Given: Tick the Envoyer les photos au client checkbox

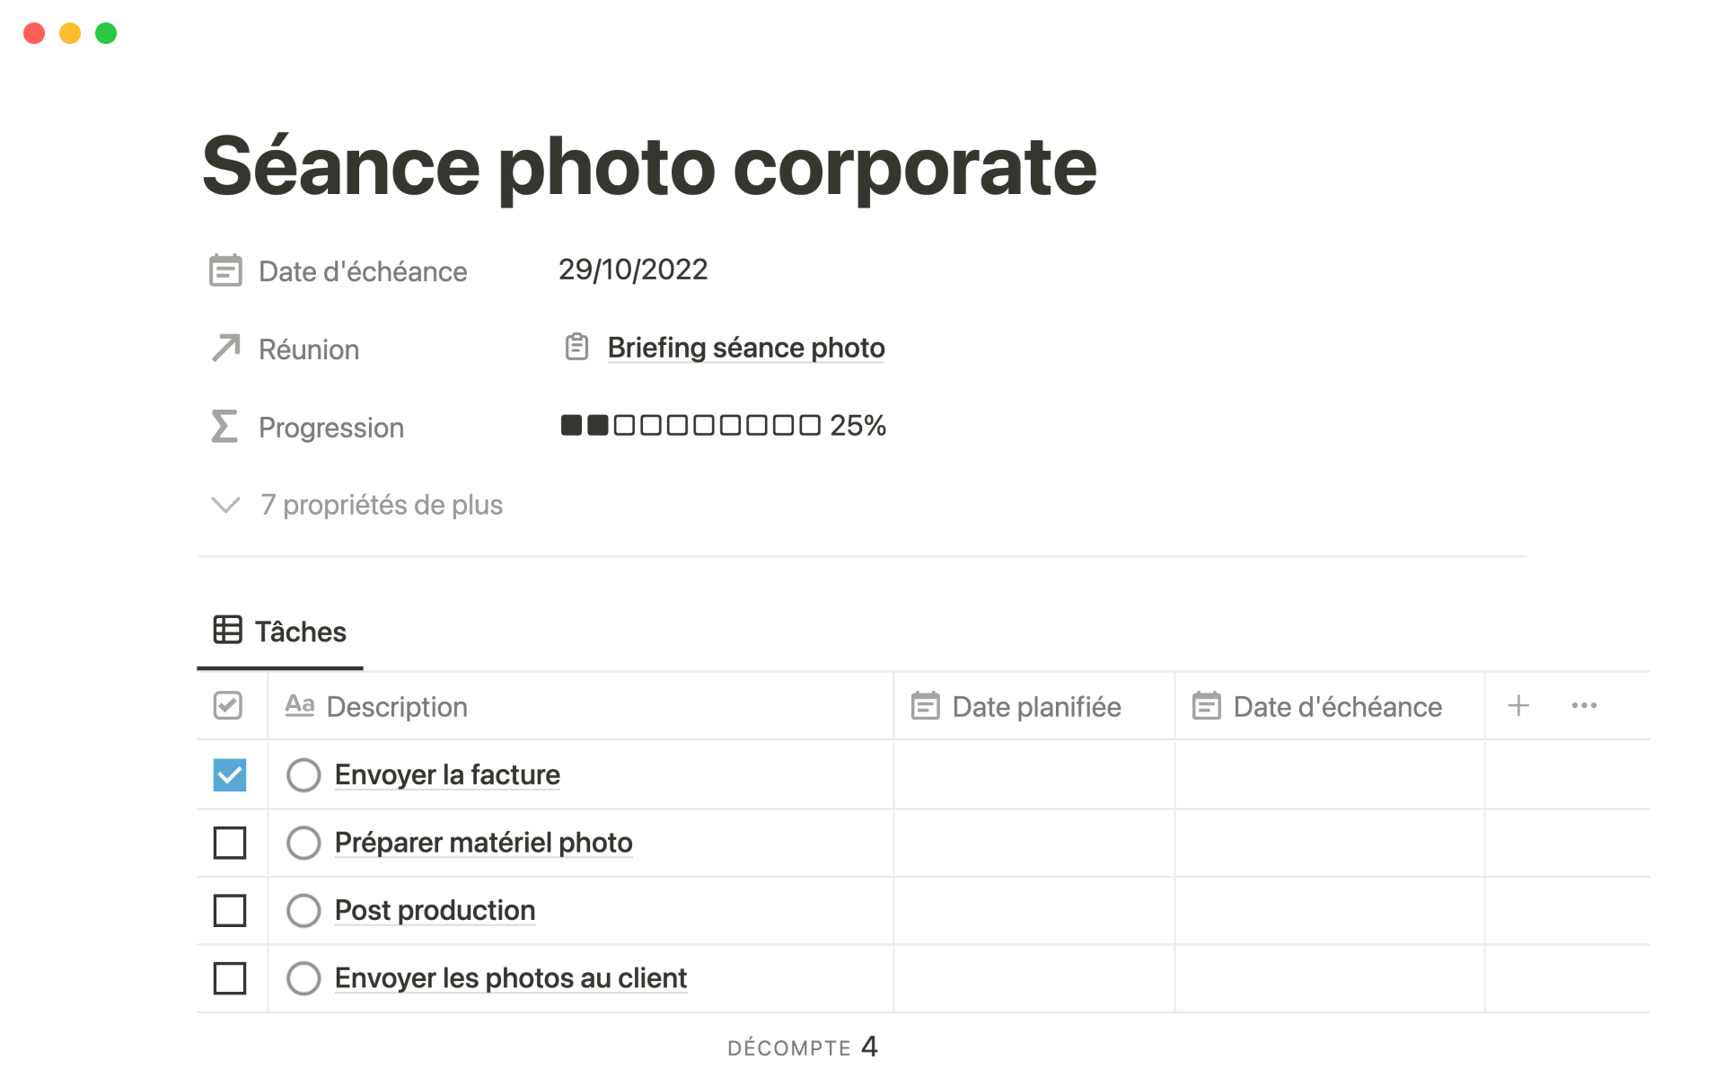Looking at the screenshot, I should [230, 978].
